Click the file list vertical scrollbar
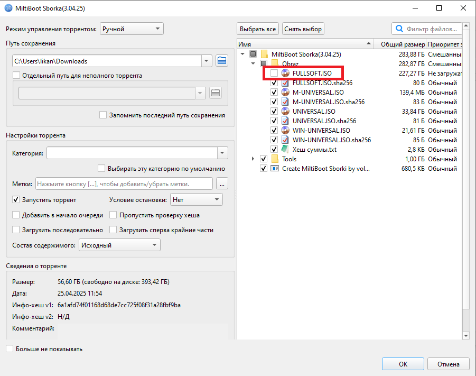The height and width of the screenshot is (376, 476). point(465,185)
